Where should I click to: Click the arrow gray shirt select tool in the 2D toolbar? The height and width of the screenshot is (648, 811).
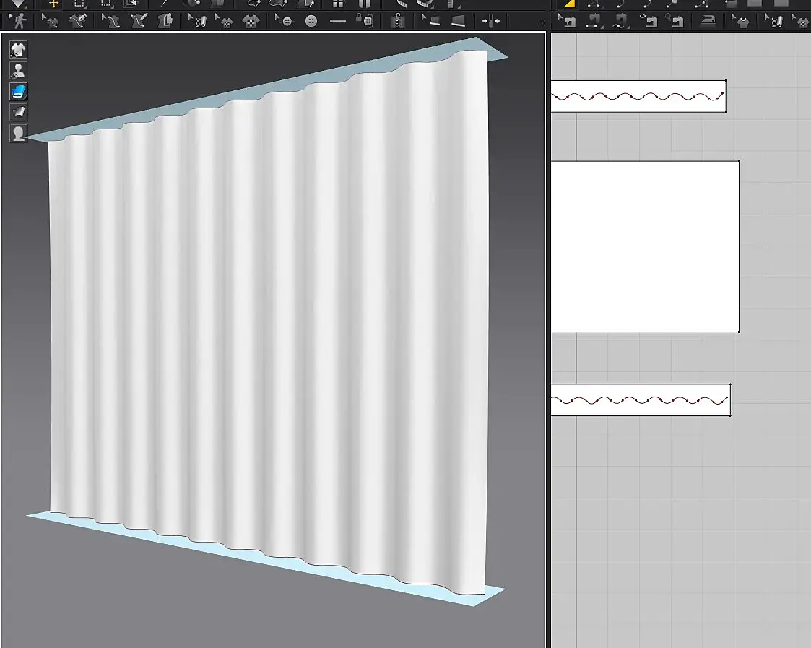(x=741, y=21)
